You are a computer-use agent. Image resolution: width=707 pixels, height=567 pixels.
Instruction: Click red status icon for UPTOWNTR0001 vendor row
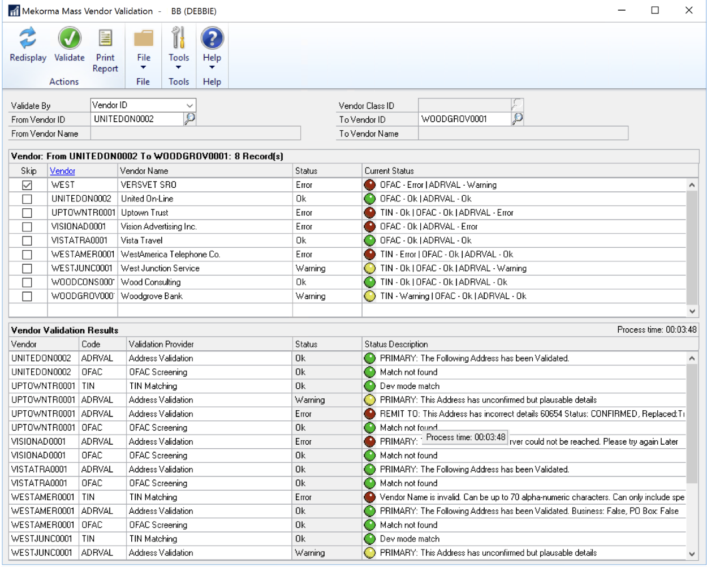(370, 213)
